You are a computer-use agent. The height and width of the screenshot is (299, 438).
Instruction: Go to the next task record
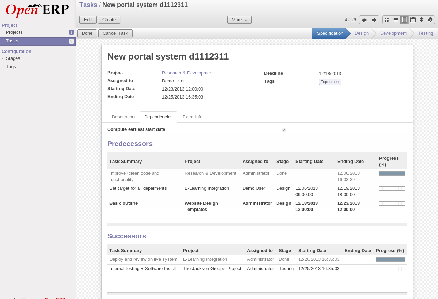[374, 20]
